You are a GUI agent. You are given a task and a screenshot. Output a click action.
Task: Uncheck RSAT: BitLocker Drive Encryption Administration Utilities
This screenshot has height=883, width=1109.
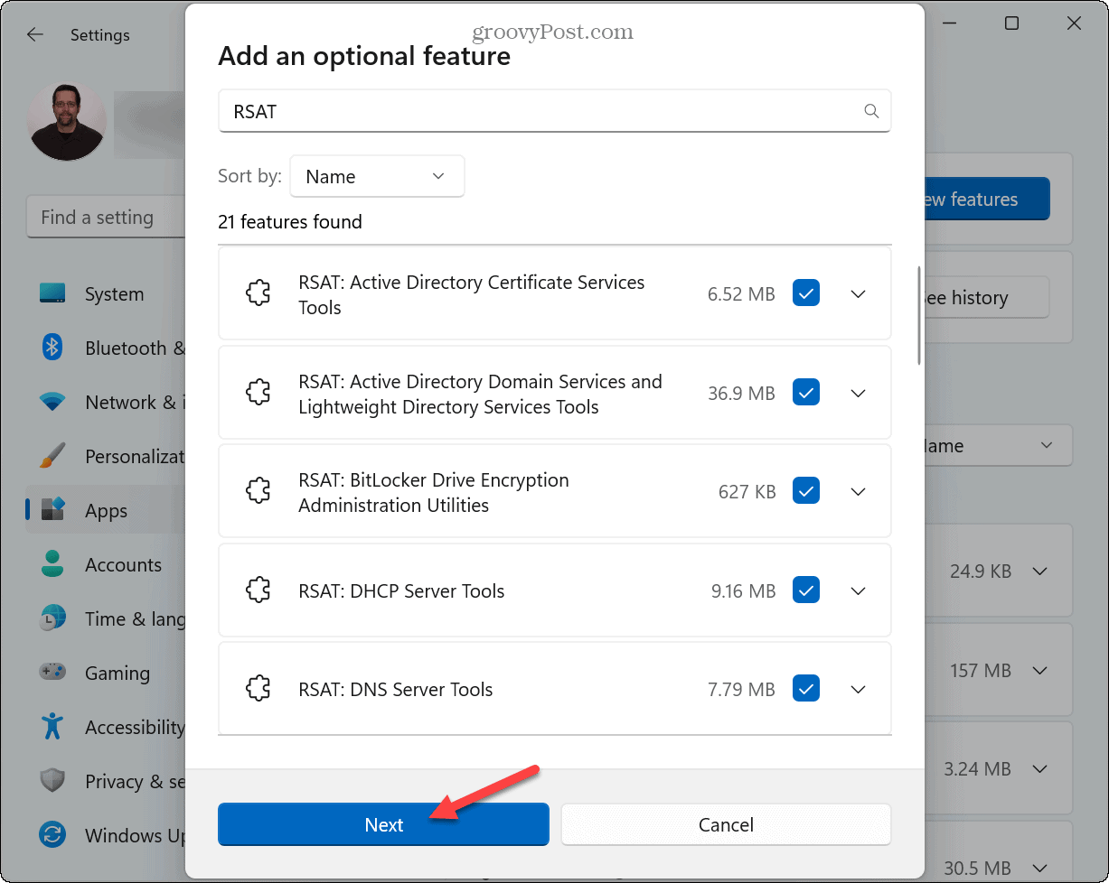805,490
